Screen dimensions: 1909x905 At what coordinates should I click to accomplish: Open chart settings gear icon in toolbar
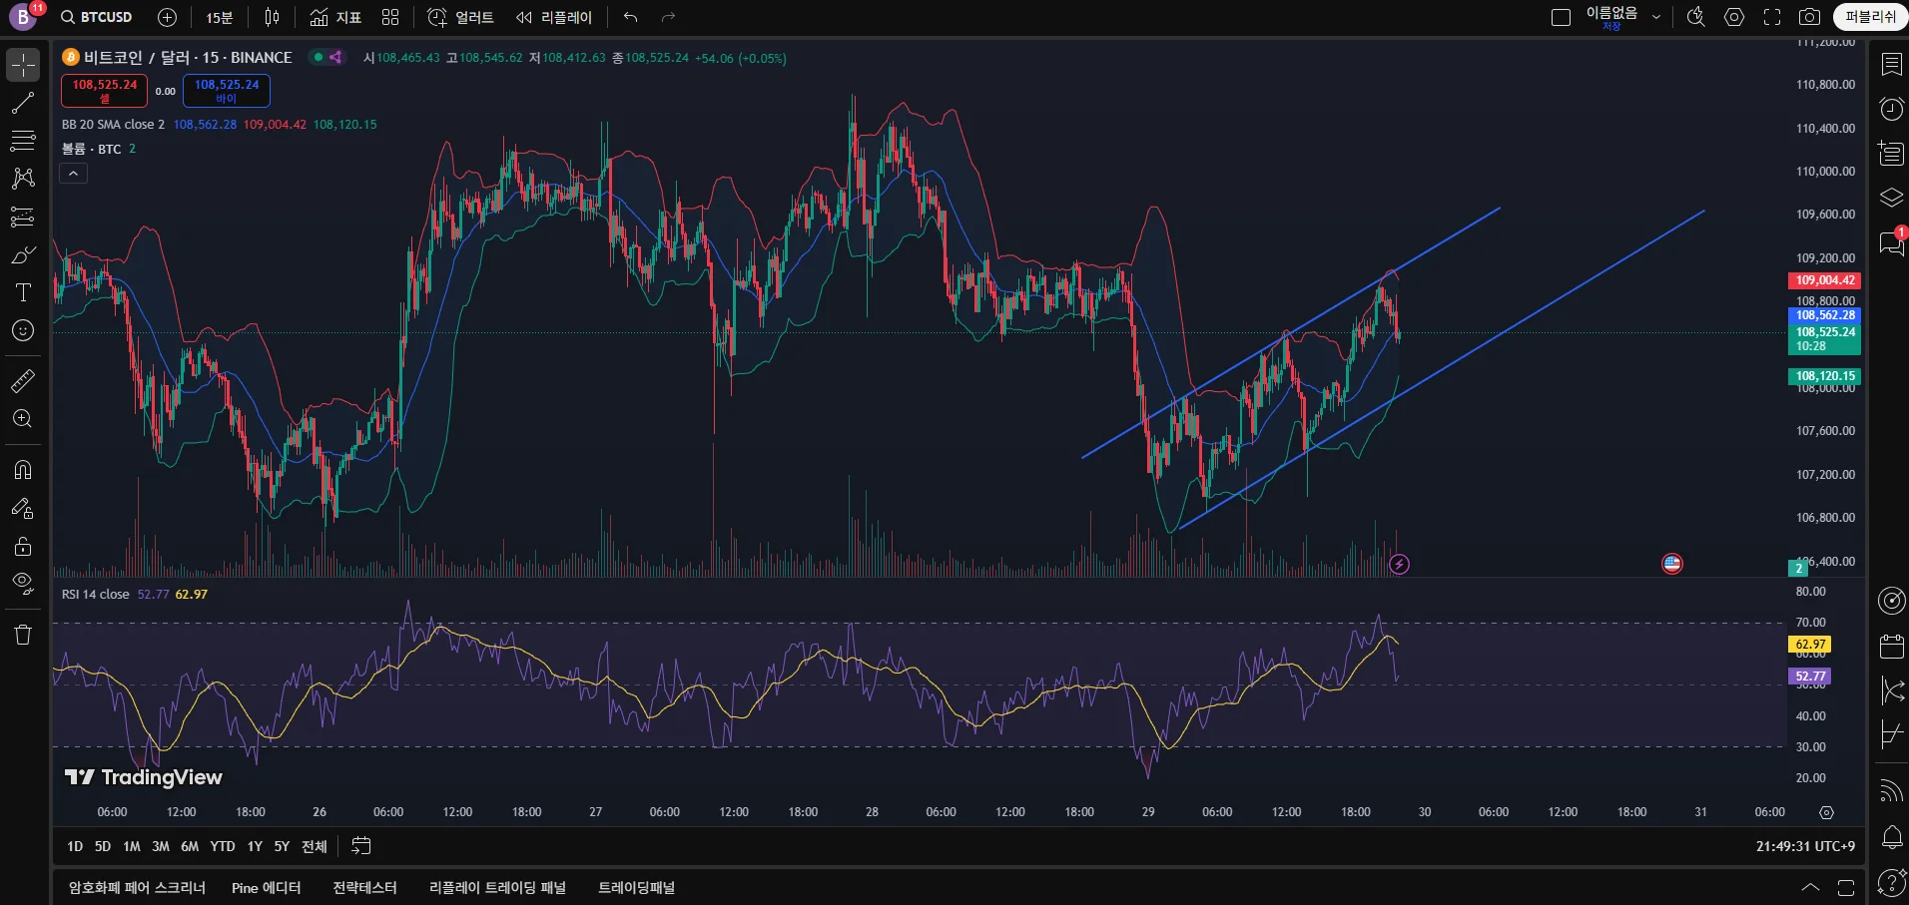[x=1734, y=17]
